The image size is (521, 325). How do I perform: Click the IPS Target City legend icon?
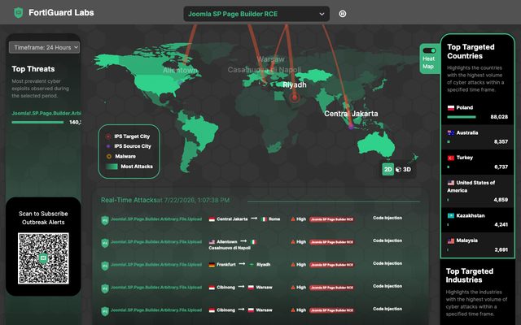[108, 136]
